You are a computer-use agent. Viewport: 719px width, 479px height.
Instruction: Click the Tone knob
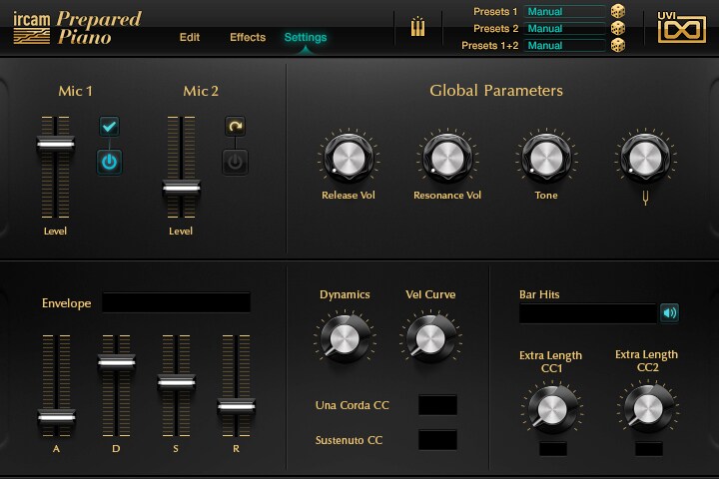click(x=546, y=158)
